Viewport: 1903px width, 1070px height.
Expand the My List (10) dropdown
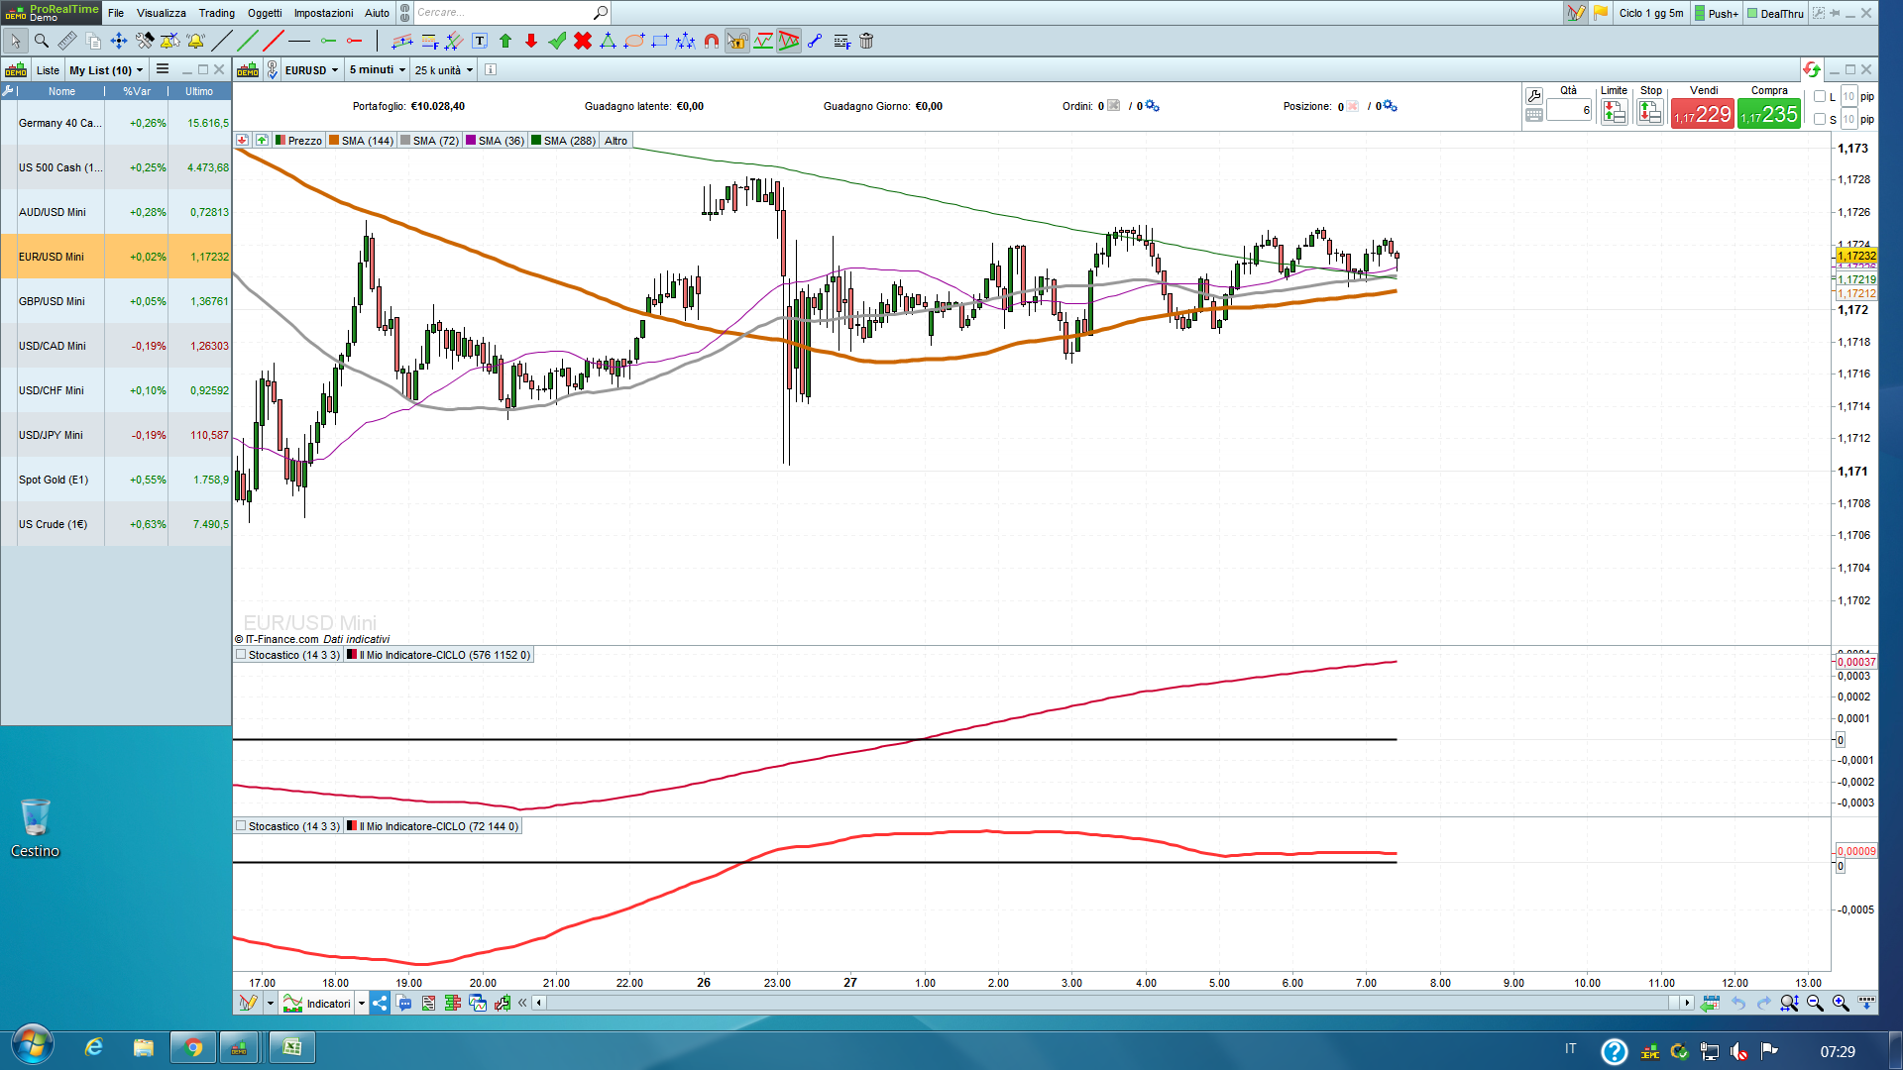pyautogui.click(x=106, y=70)
